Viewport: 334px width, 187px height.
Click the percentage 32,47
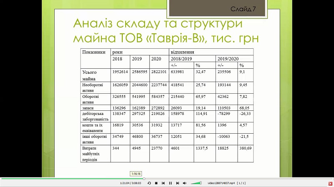tap(201, 72)
